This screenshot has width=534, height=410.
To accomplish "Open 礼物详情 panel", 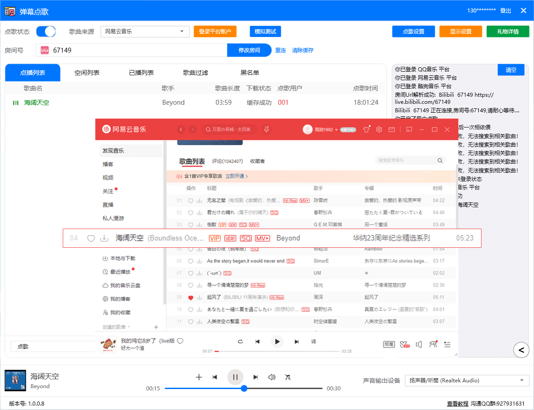I will coord(508,32).
